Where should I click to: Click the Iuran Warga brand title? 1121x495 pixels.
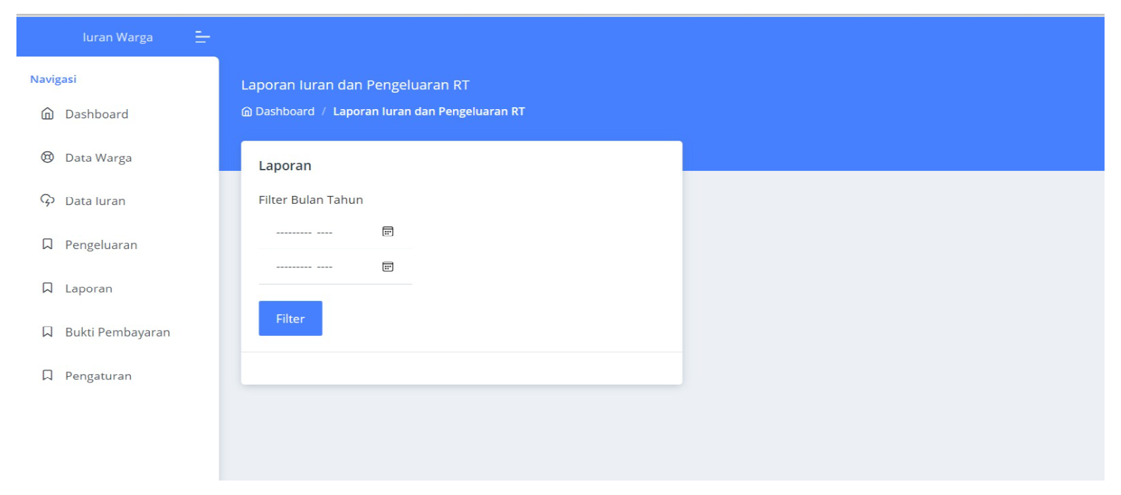(x=118, y=37)
